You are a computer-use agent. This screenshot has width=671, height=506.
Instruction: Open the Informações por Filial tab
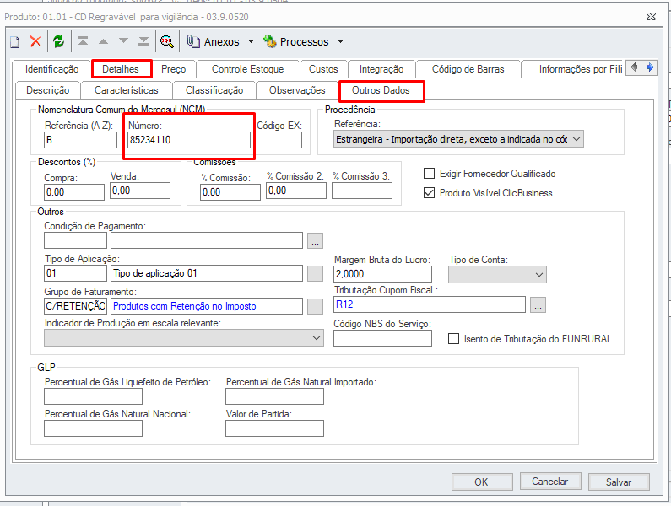click(x=573, y=69)
